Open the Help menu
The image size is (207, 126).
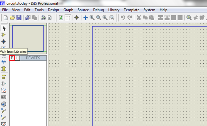(164, 10)
